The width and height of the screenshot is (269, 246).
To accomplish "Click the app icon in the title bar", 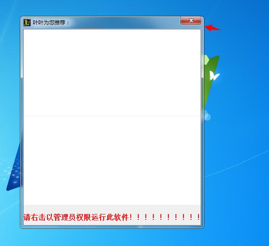I will point(27,22).
